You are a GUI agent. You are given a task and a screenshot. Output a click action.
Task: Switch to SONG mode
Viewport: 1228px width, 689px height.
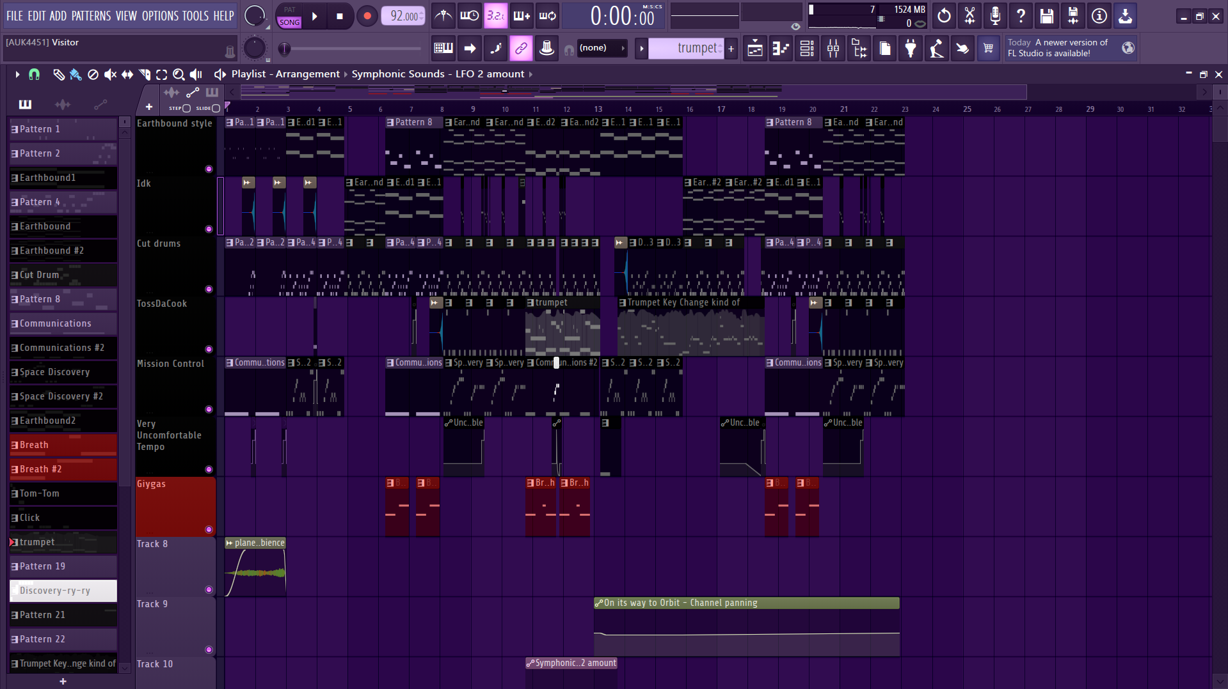pos(289,22)
